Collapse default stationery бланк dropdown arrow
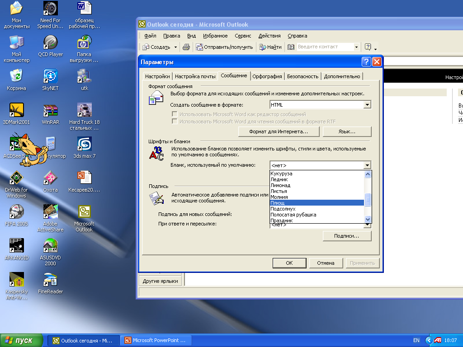The height and width of the screenshot is (347, 463). (367, 165)
